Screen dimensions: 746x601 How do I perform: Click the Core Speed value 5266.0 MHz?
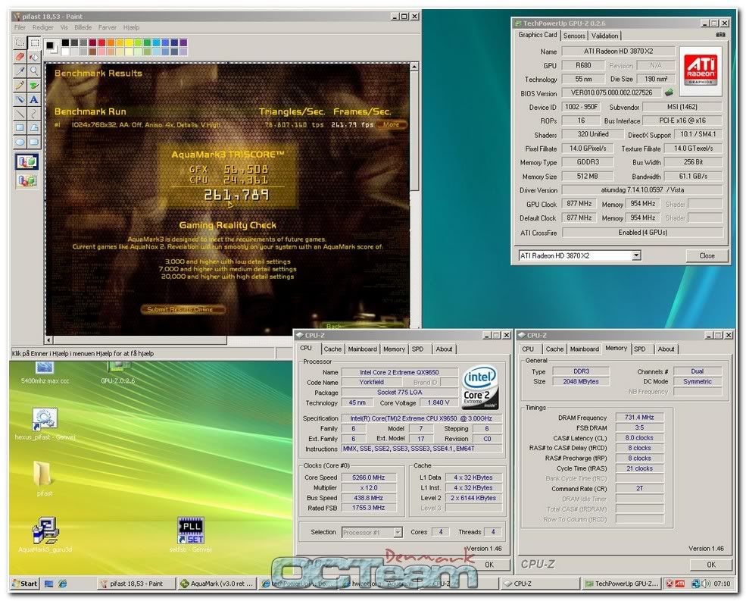click(369, 477)
